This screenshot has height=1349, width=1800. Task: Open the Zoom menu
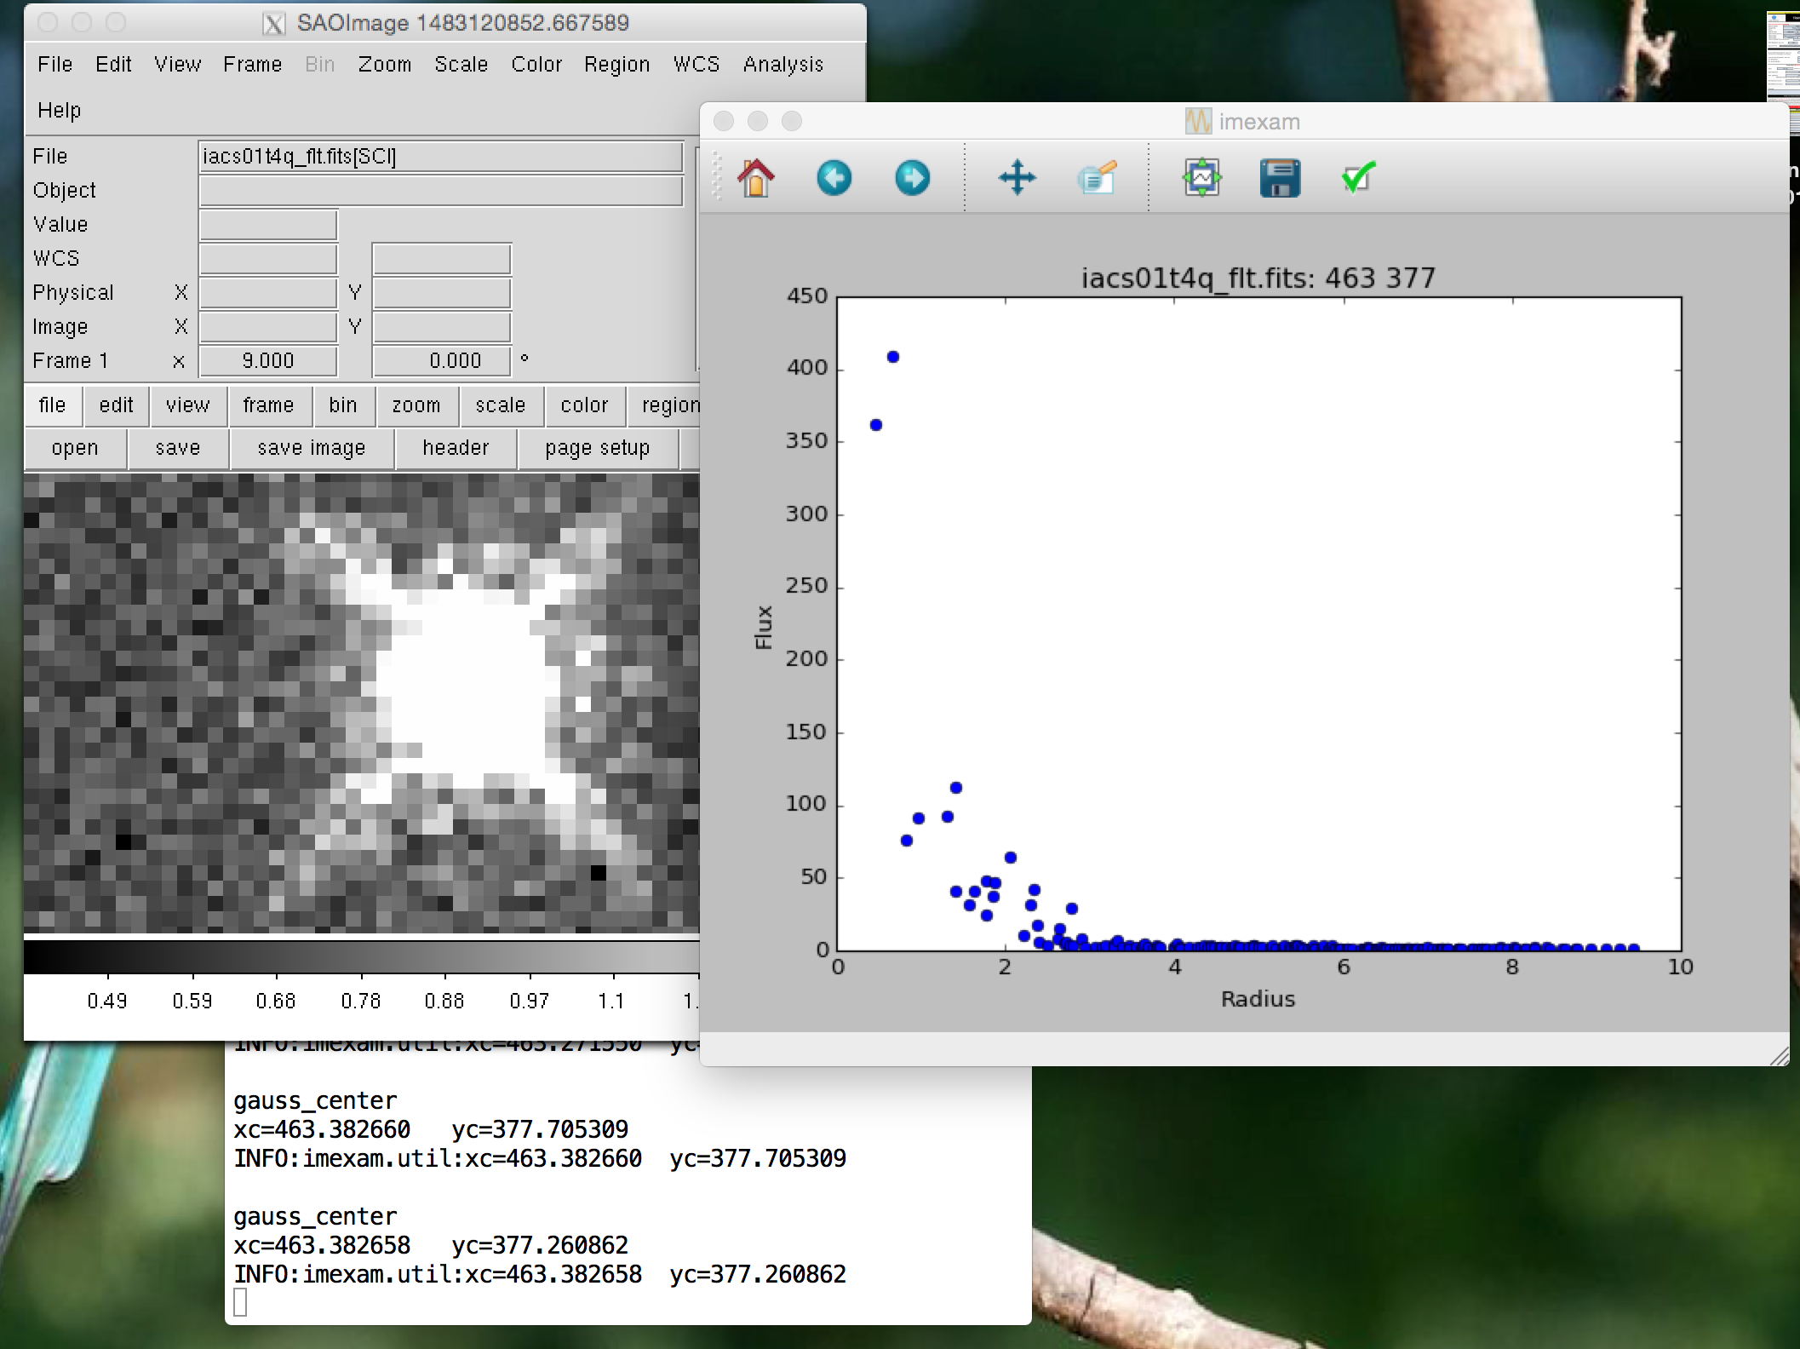click(x=384, y=65)
